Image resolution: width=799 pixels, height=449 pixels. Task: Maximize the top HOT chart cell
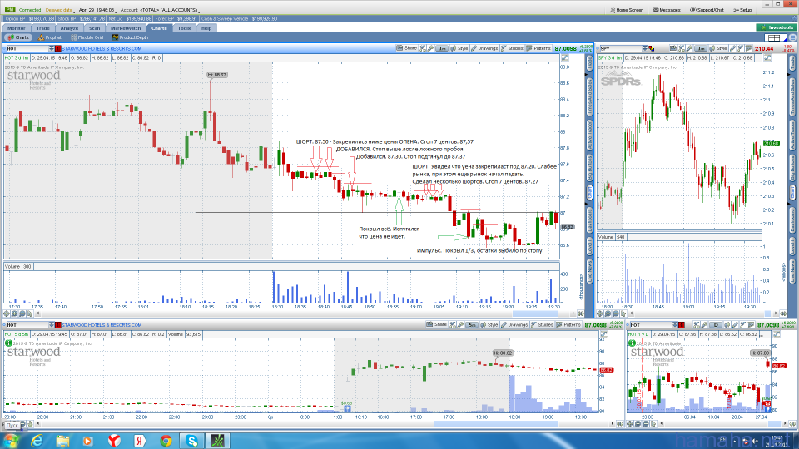pyautogui.click(x=565, y=58)
